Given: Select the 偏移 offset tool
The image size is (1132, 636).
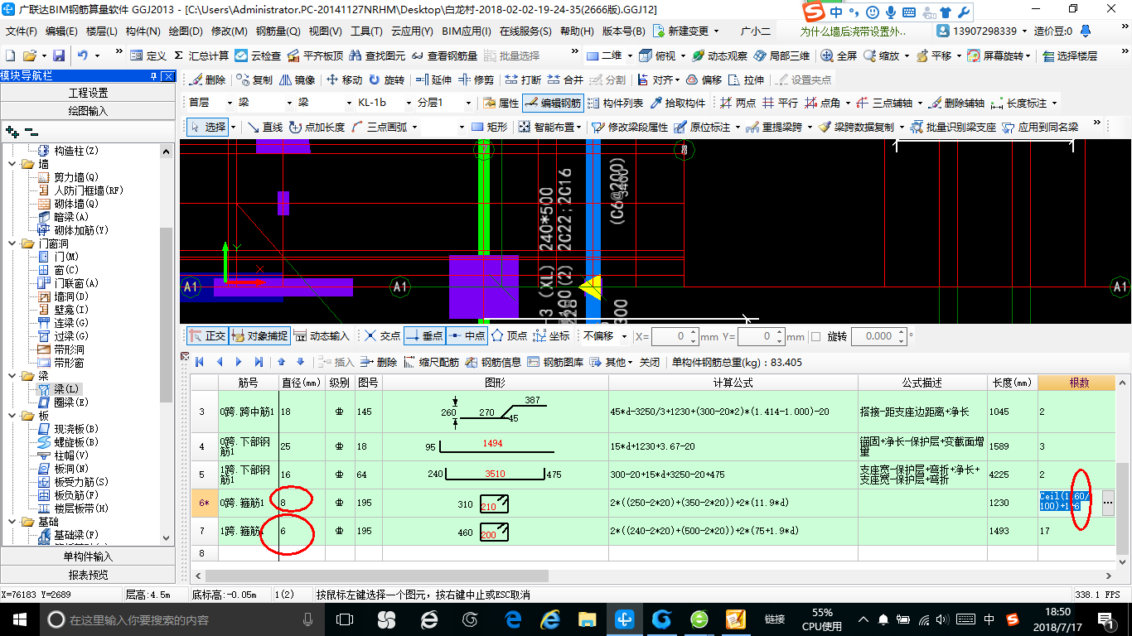Looking at the screenshot, I should tap(704, 79).
